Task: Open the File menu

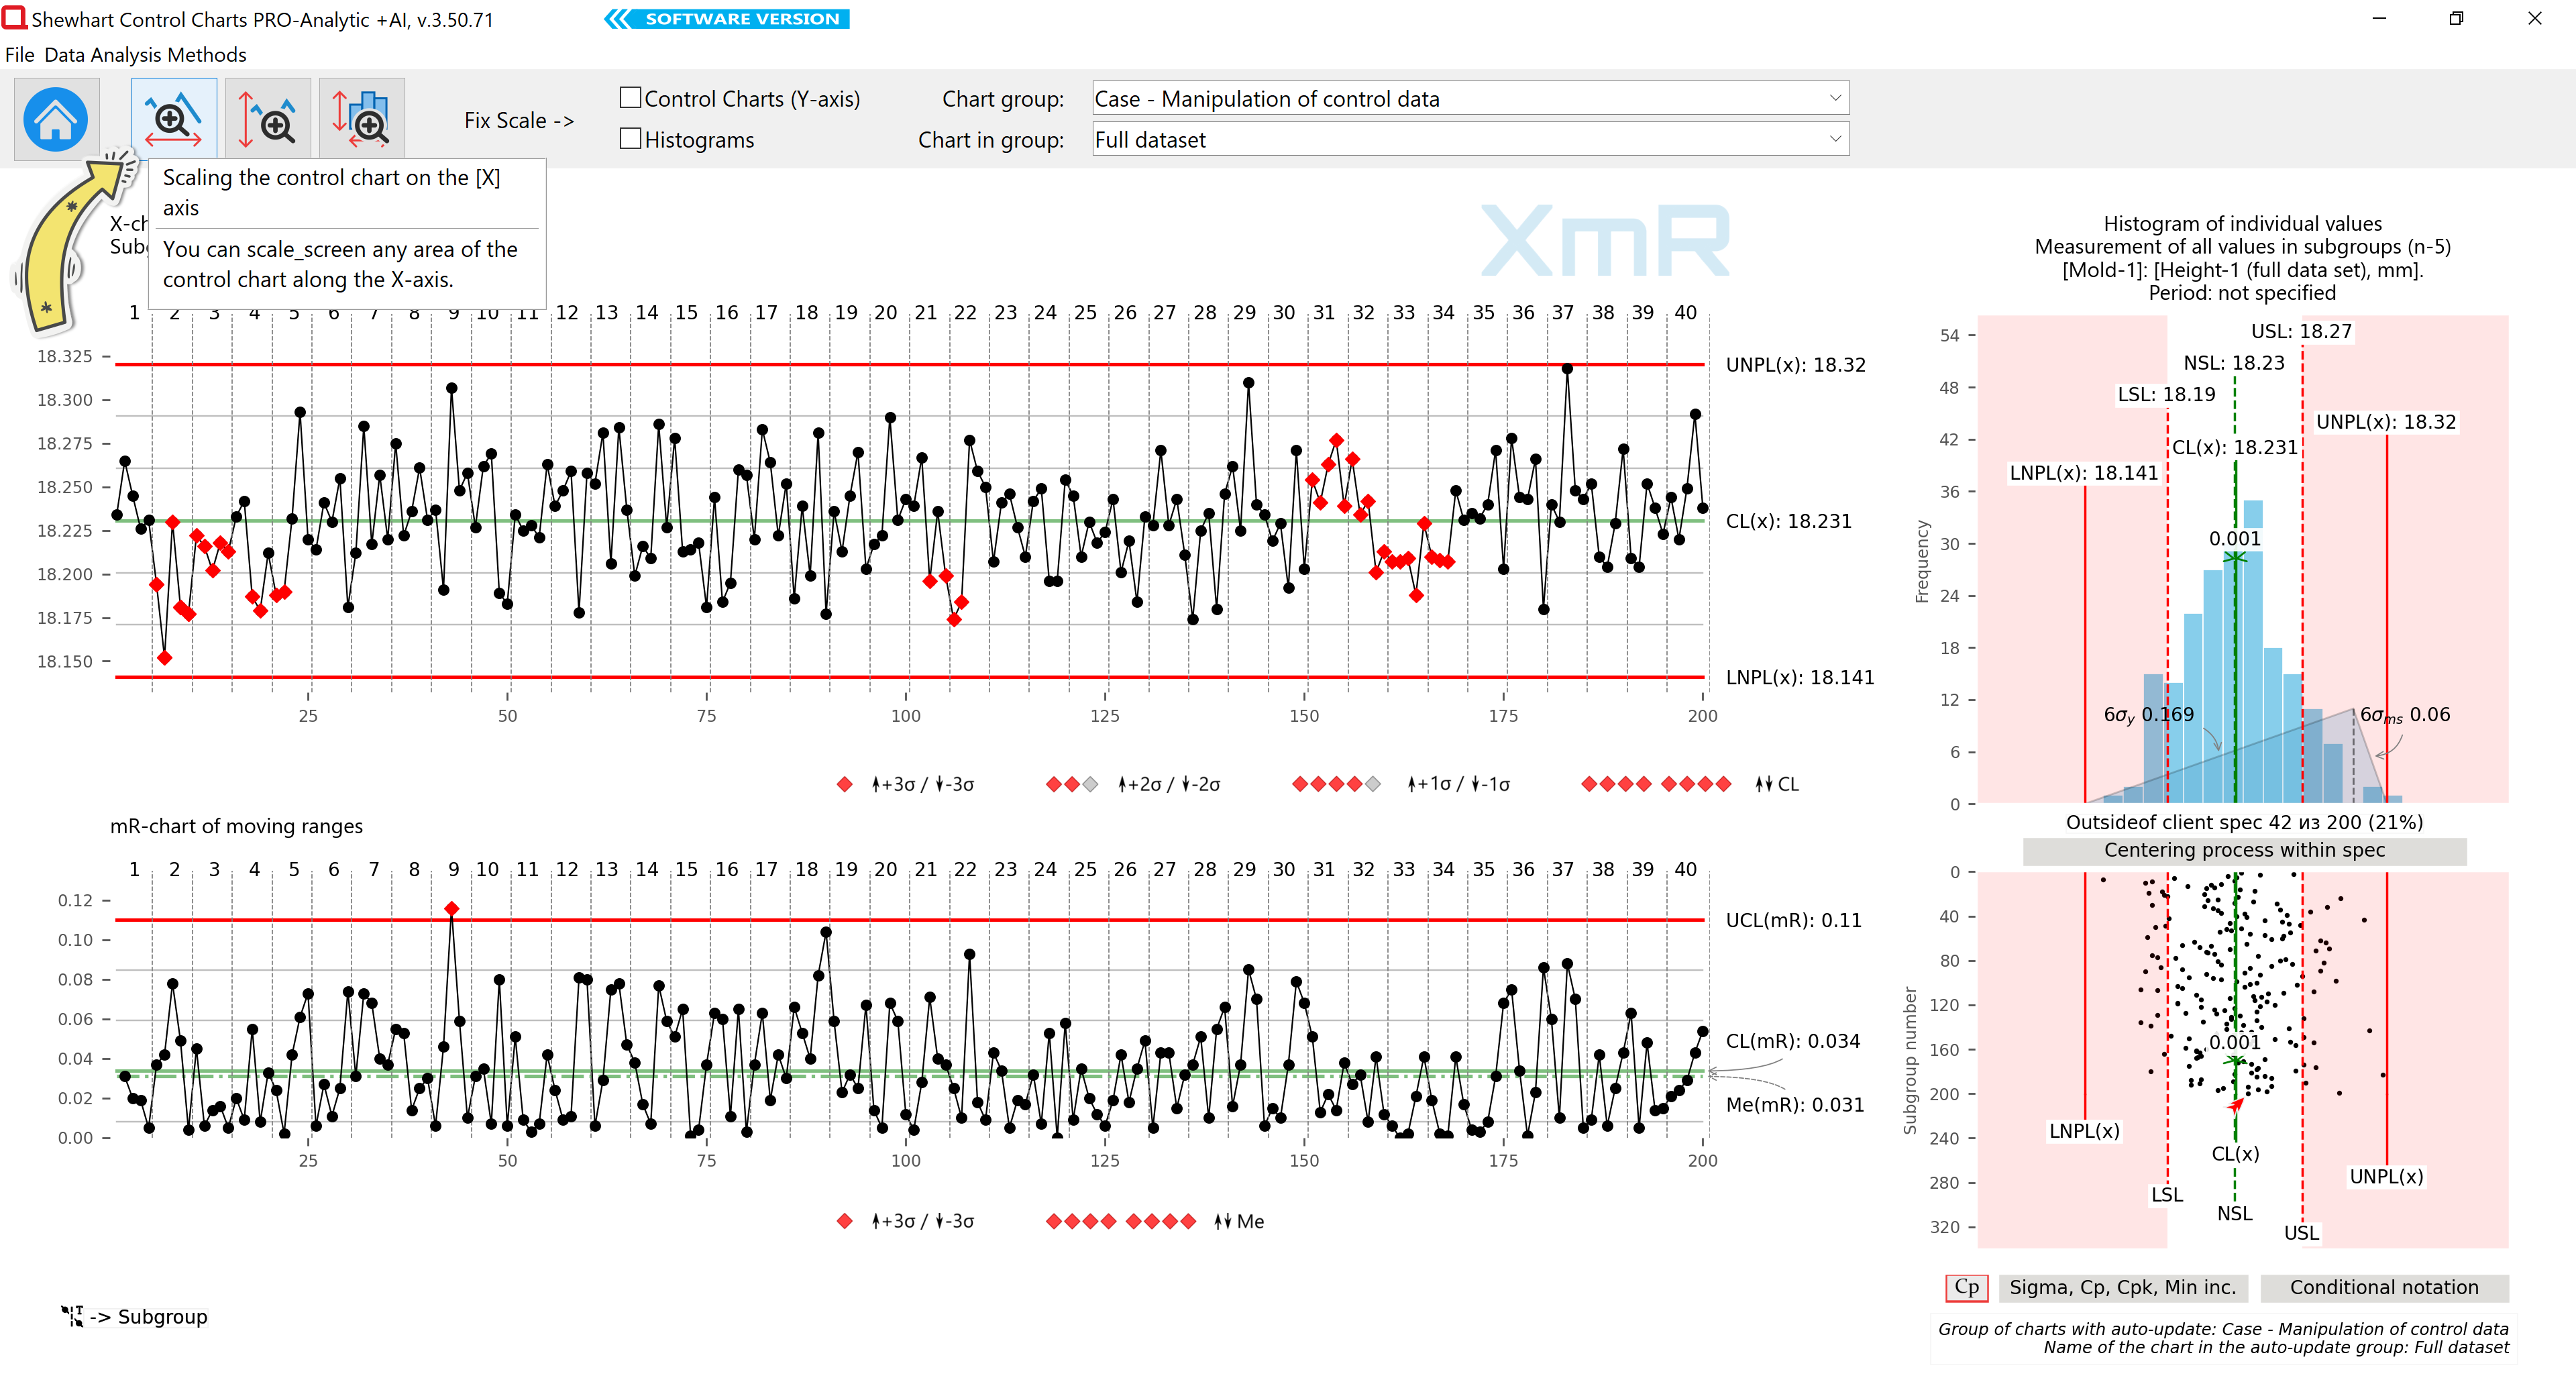Action: (20, 55)
